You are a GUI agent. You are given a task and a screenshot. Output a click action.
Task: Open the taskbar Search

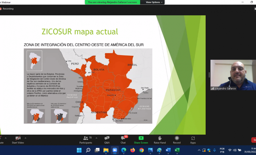tap(88, 150)
